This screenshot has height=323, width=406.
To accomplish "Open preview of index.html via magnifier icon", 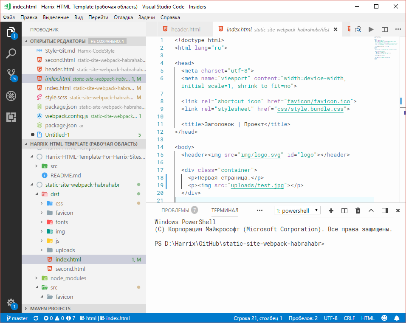I will coord(358,29).
